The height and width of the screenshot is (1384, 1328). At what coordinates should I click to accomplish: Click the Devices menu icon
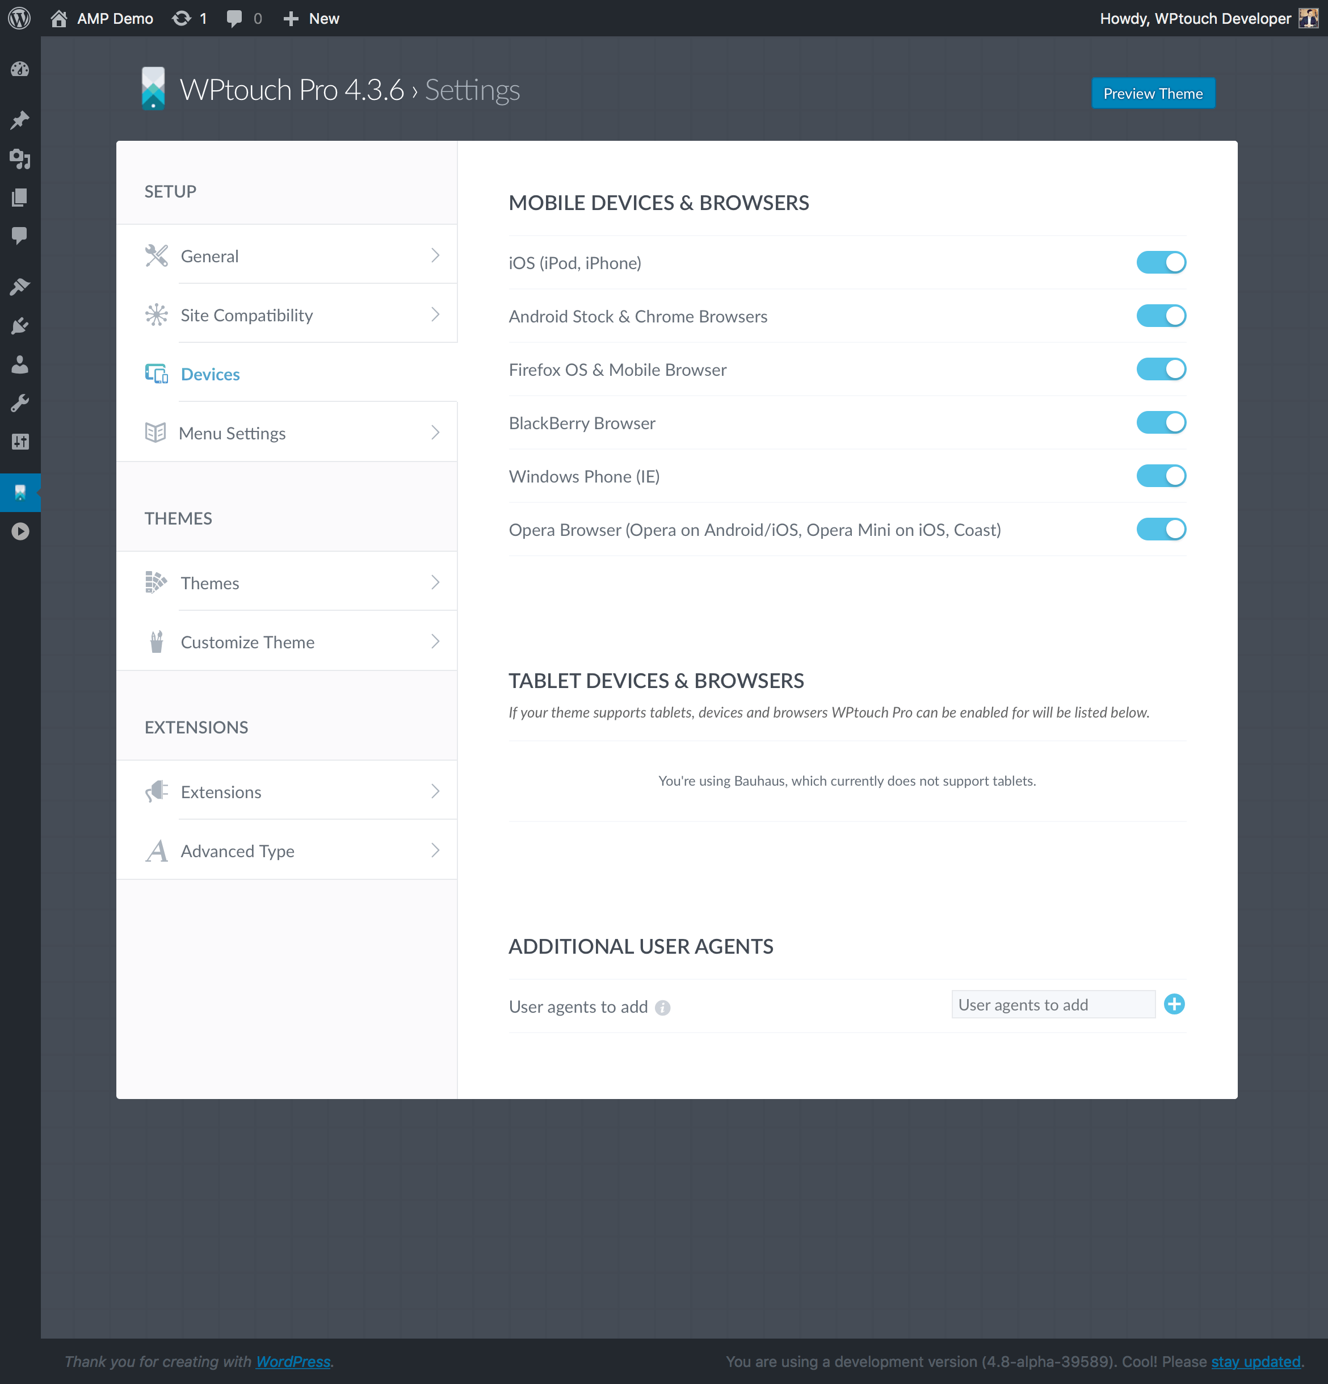(156, 373)
